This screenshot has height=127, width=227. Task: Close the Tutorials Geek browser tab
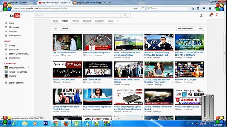70,2
